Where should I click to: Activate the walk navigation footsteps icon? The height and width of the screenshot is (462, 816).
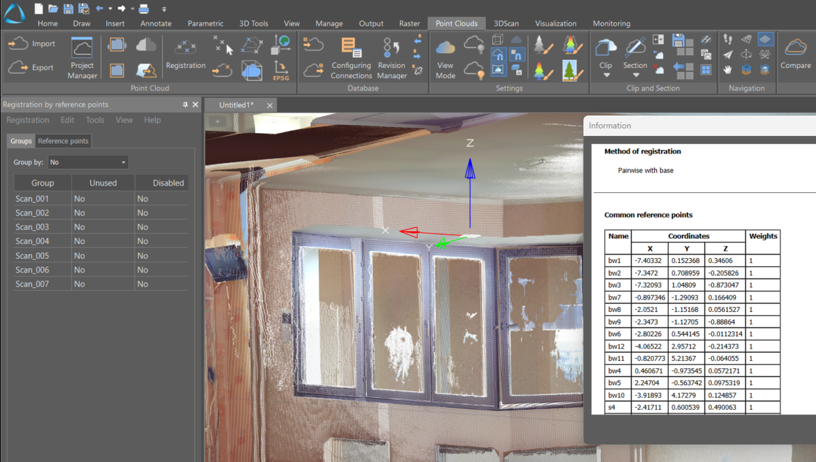coord(728,39)
